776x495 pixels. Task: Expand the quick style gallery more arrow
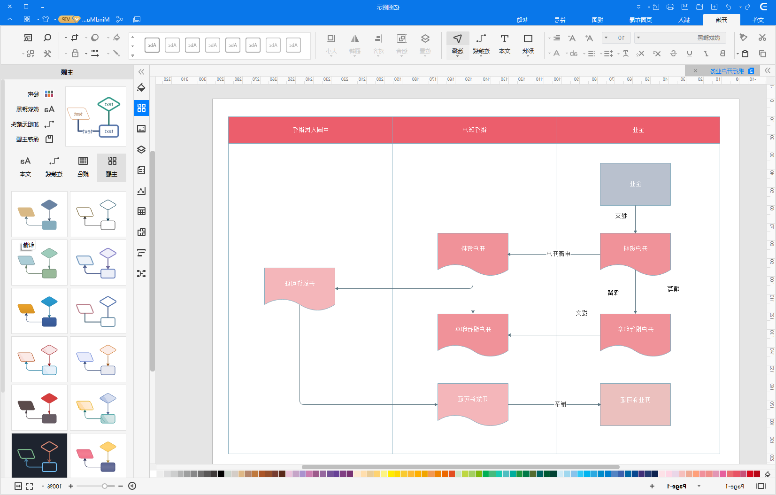[x=132, y=55]
